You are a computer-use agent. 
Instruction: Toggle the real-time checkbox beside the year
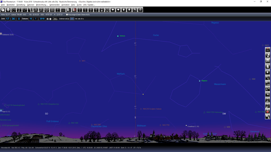point(48,19)
